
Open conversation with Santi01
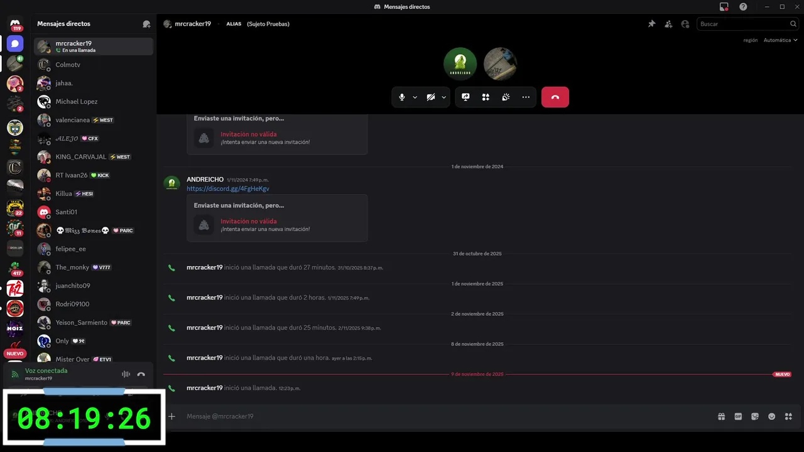pos(94,212)
